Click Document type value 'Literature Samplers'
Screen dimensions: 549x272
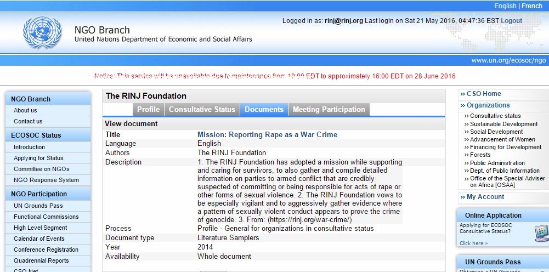point(228,237)
